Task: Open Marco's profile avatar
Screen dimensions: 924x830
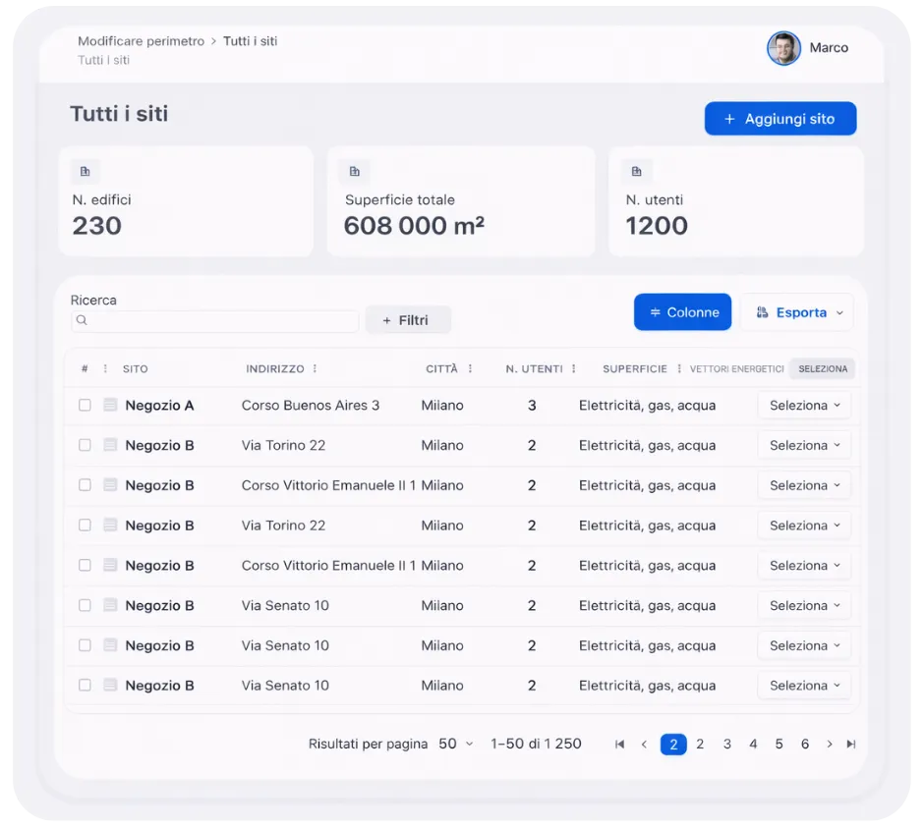Action: tap(783, 48)
